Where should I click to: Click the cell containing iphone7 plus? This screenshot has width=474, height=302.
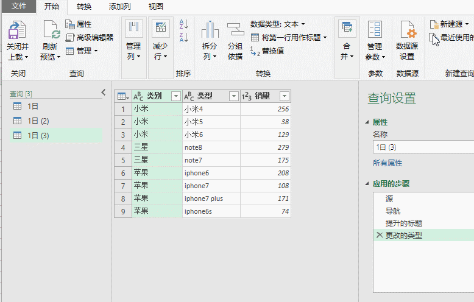point(211,198)
